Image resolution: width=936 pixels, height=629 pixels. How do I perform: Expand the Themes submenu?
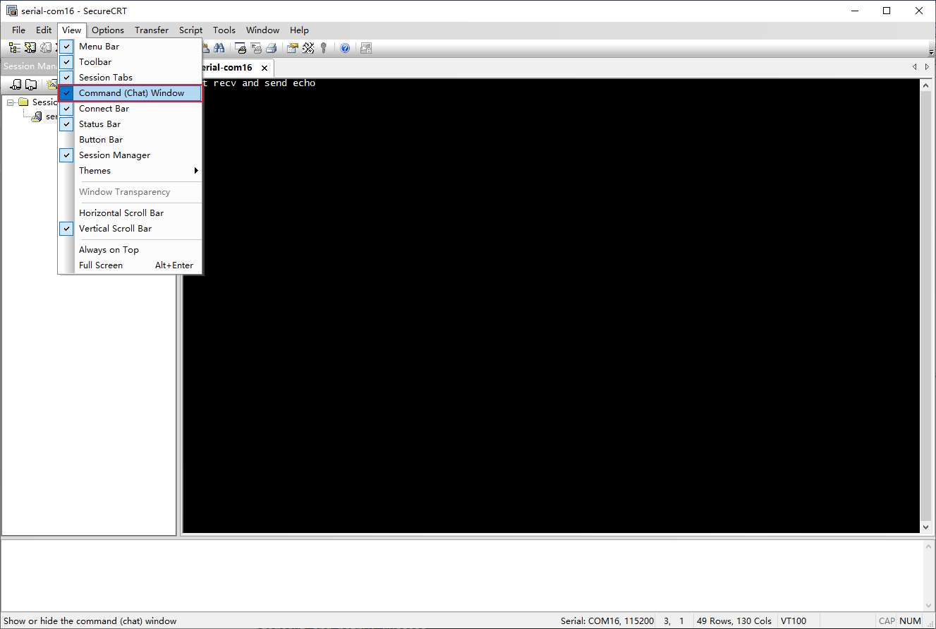coord(130,171)
